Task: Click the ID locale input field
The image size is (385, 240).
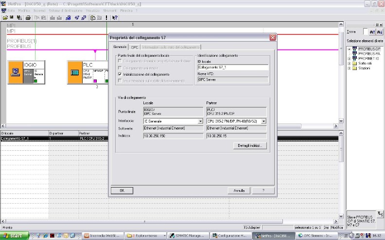Action: pos(233,67)
